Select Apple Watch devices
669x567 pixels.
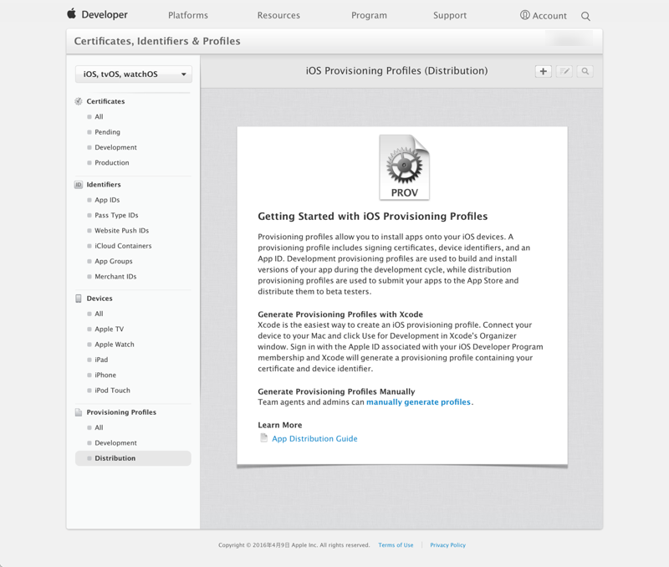[x=115, y=345]
